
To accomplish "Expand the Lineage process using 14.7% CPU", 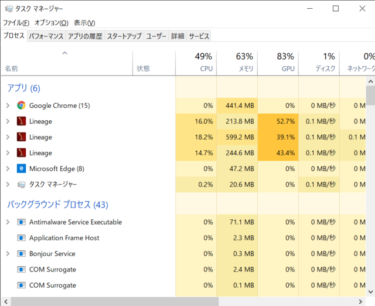I will [x=8, y=152].
